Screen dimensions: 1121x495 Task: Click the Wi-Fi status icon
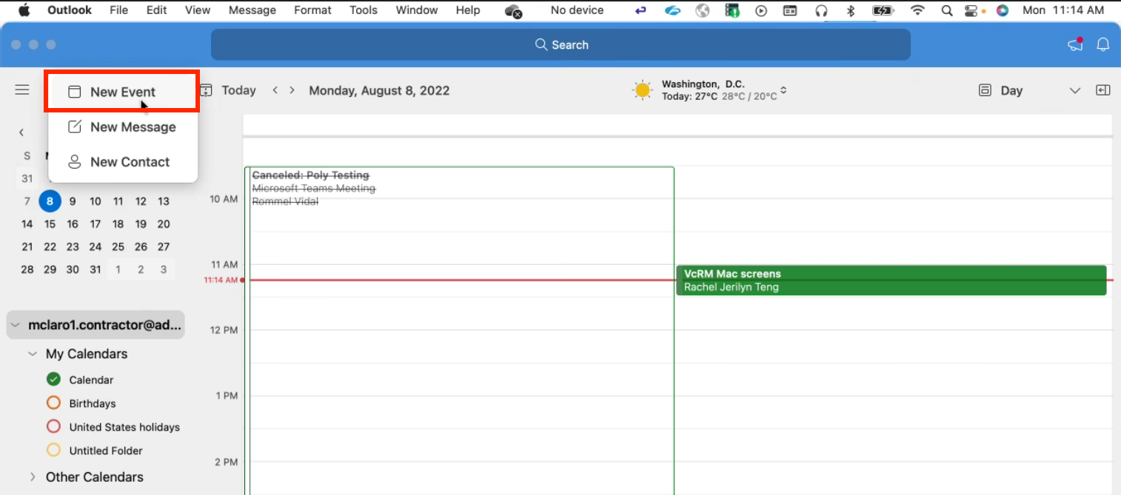[x=917, y=10]
